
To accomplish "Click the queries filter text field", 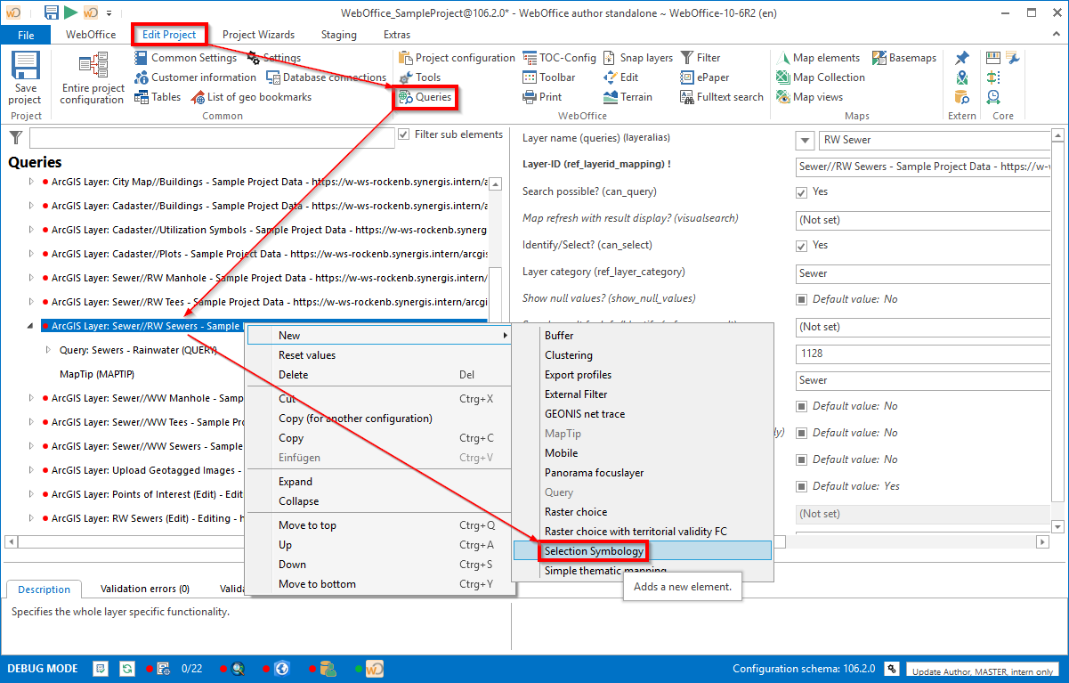I will point(211,138).
